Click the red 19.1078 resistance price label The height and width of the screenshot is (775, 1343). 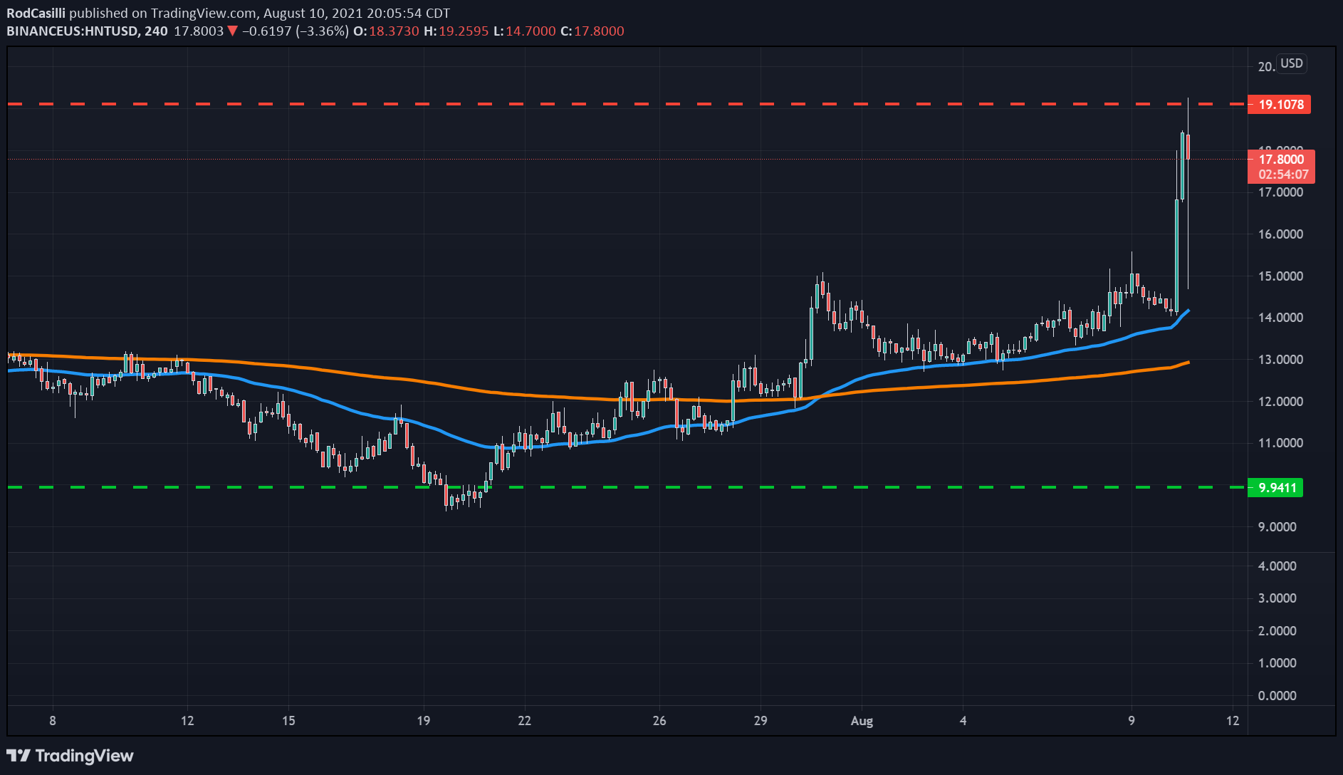(1280, 105)
